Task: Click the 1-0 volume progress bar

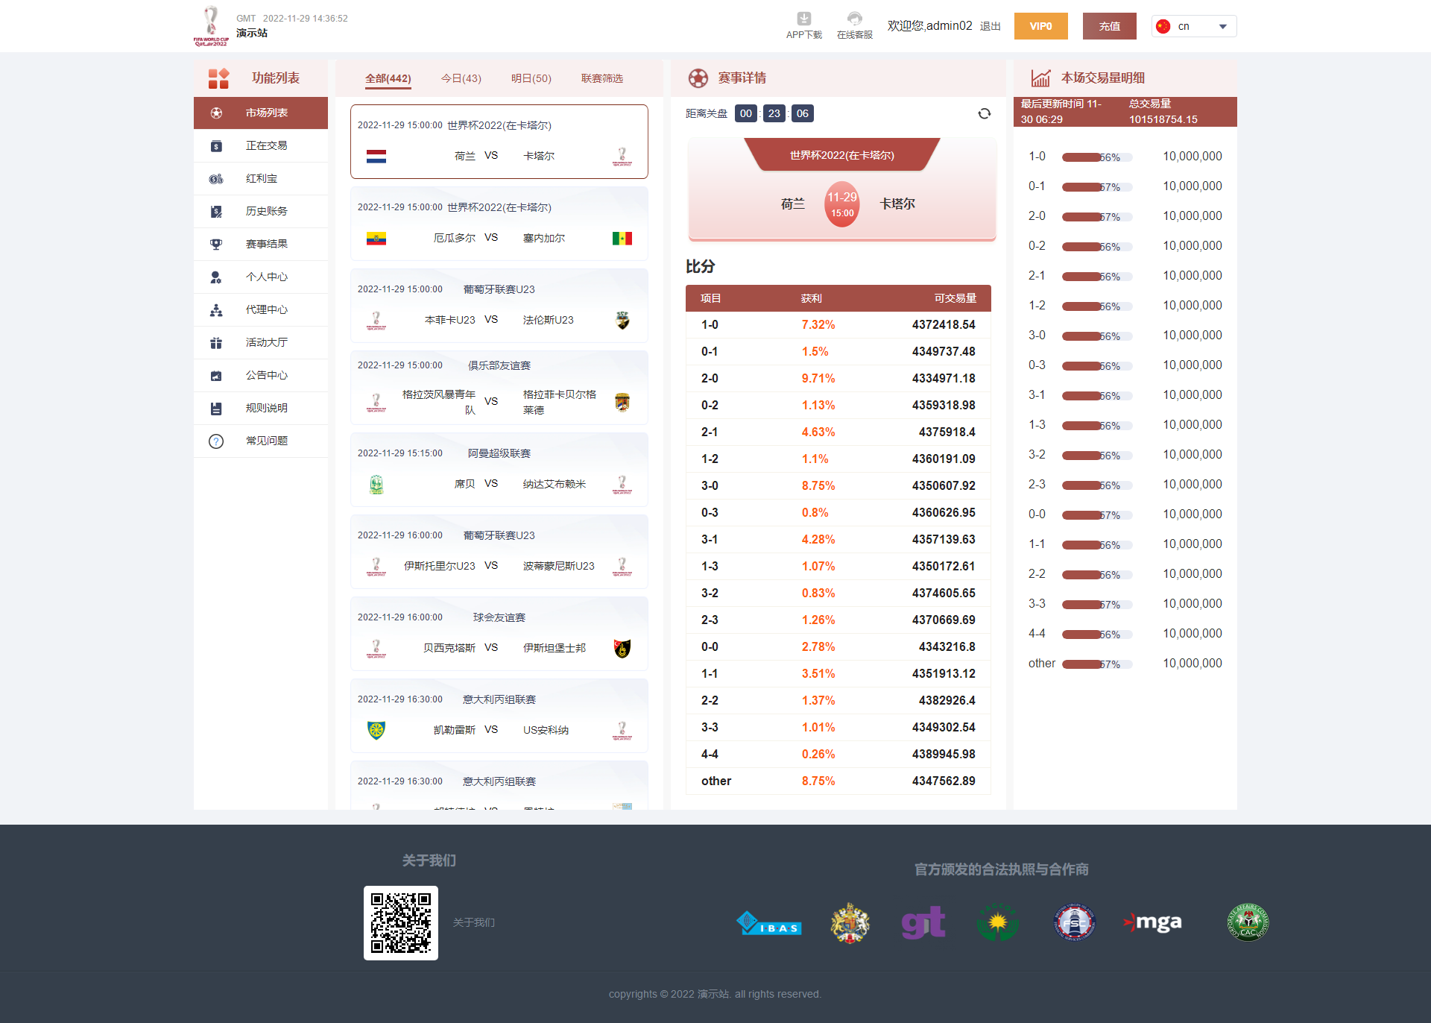Action: [1096, 157]
